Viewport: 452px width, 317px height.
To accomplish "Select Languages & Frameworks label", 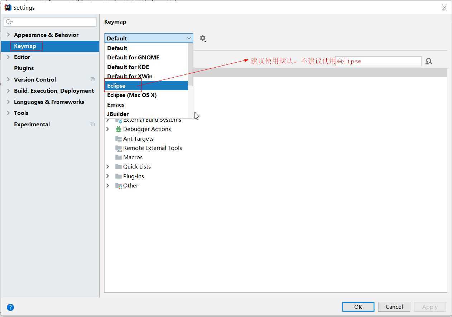I will 49,102.
